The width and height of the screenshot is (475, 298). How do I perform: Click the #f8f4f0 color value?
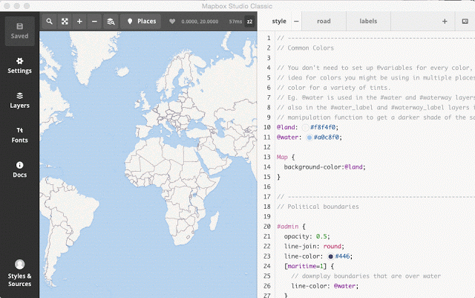coord(323,128)
